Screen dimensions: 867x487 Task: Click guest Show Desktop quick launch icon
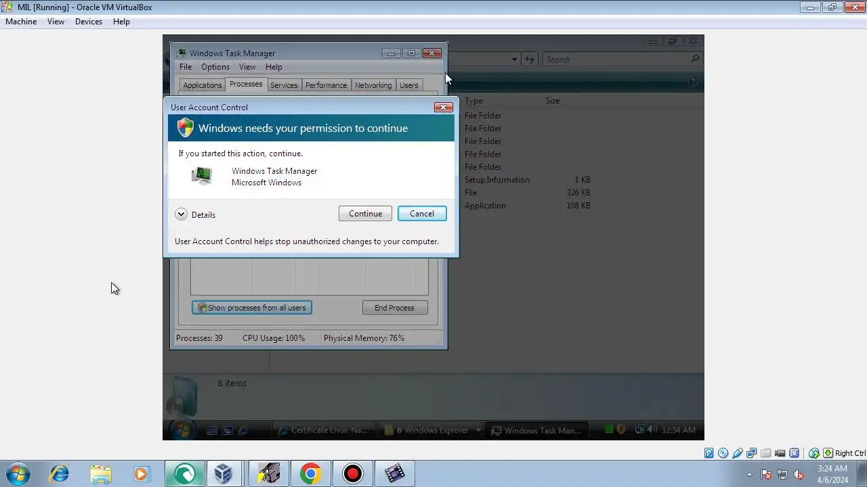pos(211,430)
